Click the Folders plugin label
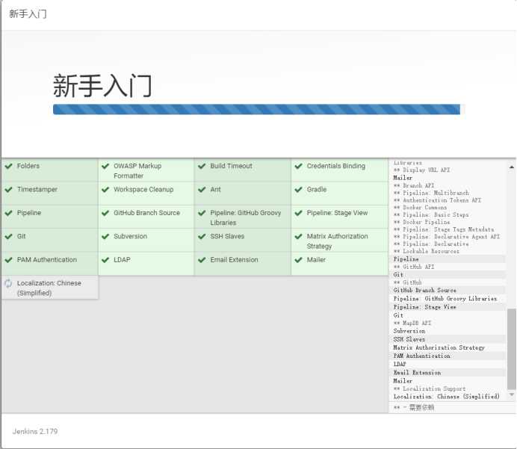The width and height of the screenshot is (517, 449). (28, 166)
